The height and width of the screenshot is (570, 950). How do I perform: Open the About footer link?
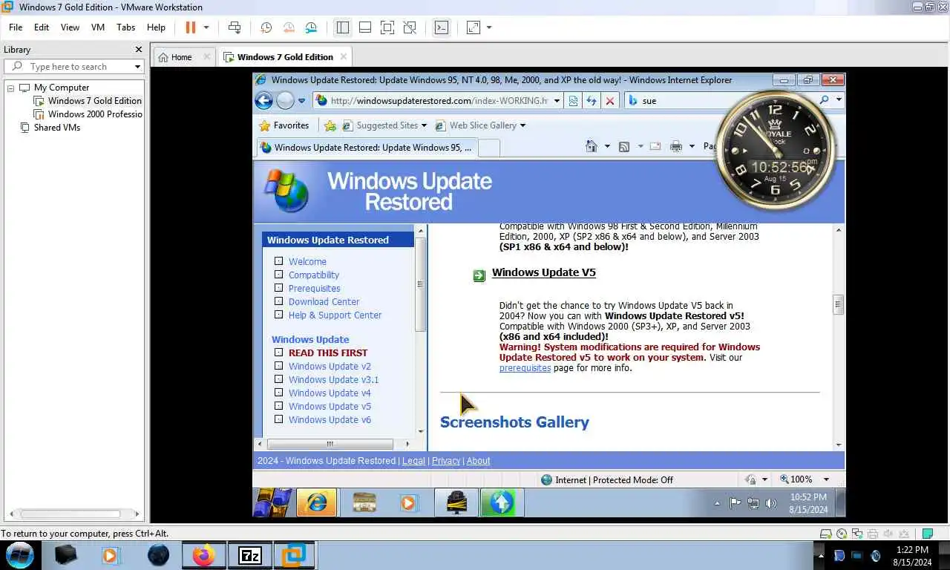(x=478, y=461)
